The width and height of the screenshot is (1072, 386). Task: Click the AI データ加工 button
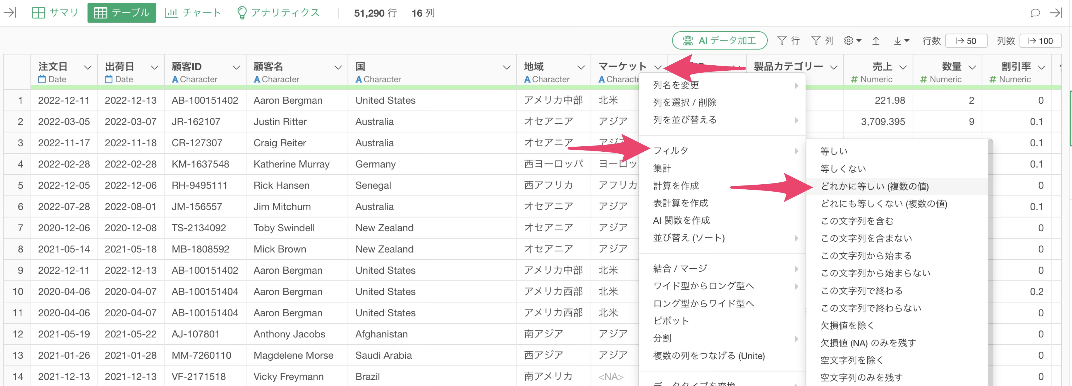click(719, 40)
